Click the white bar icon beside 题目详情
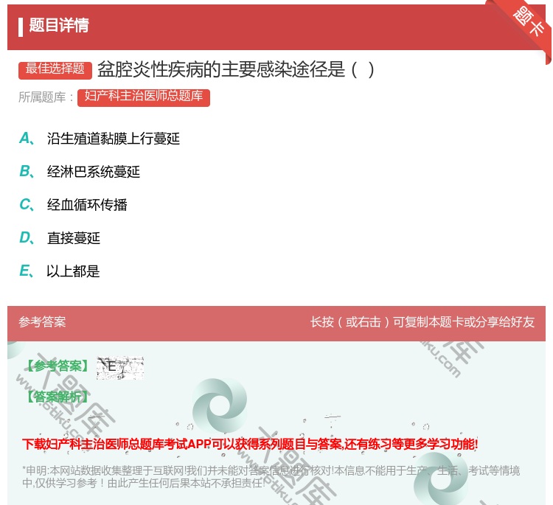 (x=21, y=27)
